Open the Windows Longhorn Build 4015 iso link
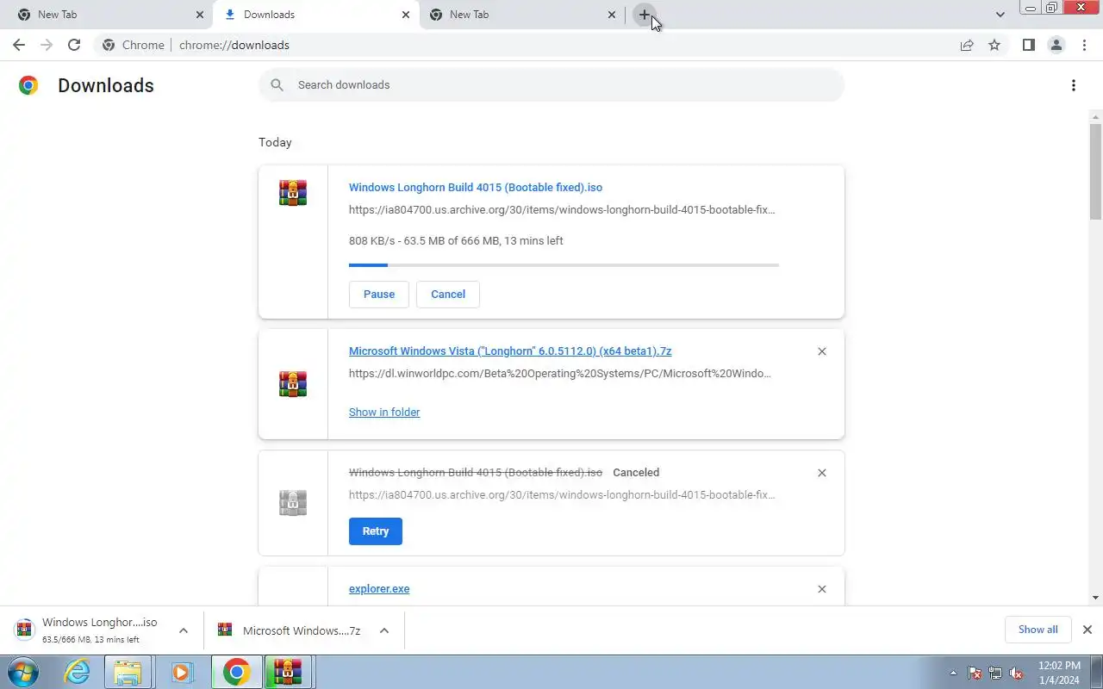Screen dimensions: 1103x689 coord(476,188)
